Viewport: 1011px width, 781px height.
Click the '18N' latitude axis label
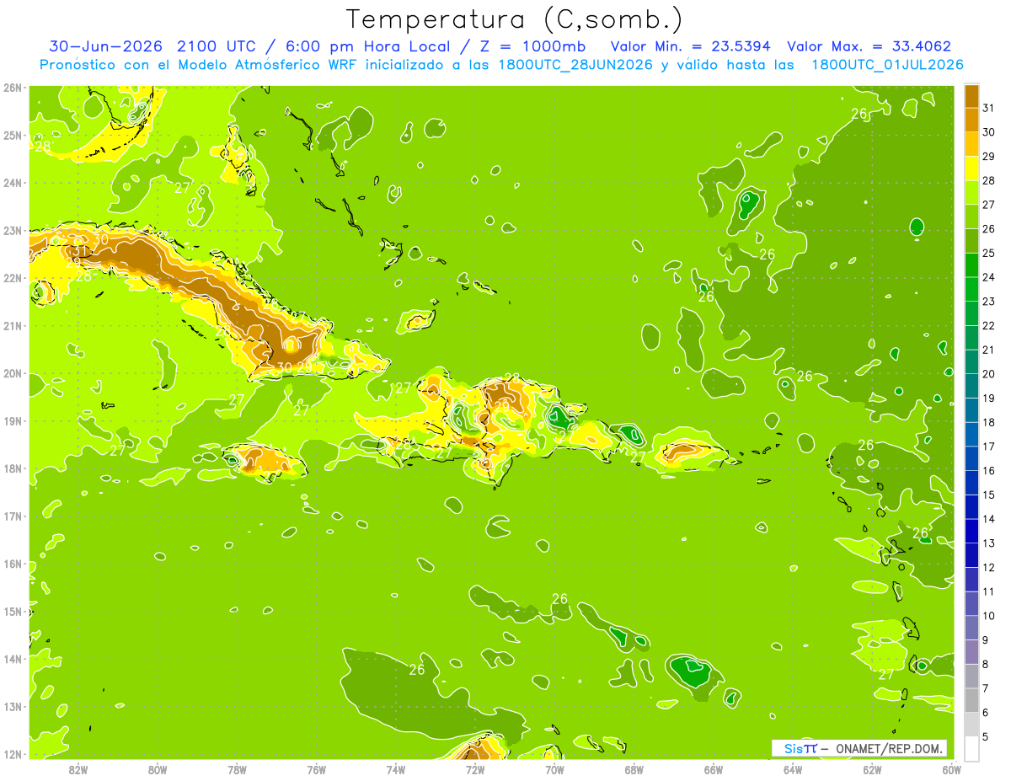[x=13, y=468]
